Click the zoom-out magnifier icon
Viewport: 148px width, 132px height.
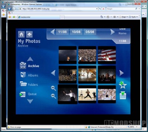[54, 96]
